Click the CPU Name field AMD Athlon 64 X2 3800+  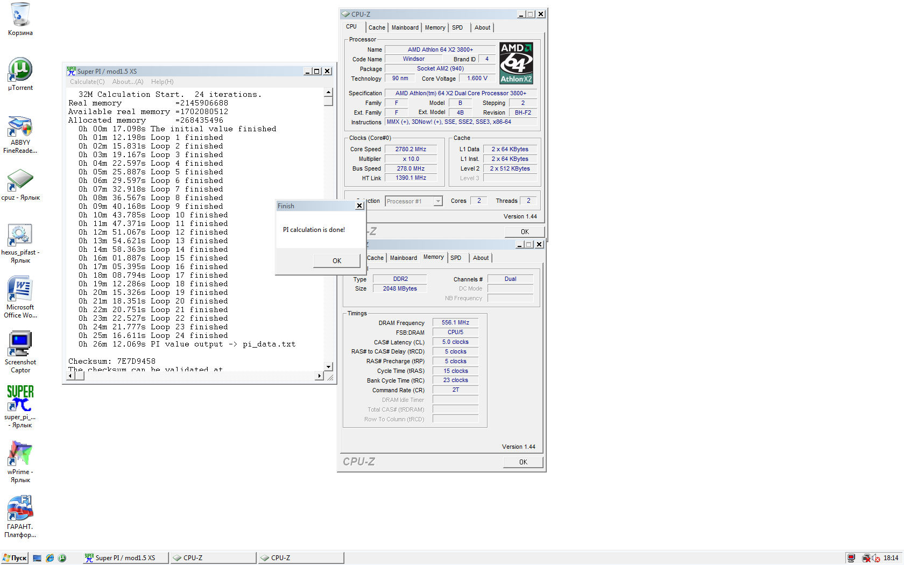tap(440, 50)
